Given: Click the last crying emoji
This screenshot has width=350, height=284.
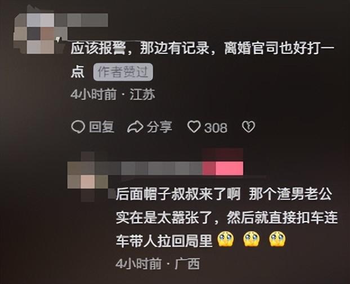Looking at the screenshot, I should click(x=277, y=239).
